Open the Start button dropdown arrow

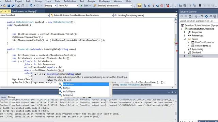tap(90, 6)
